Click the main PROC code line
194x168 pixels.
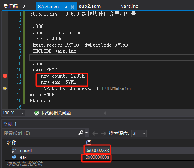pyautogui.click(x=45, y=70)
